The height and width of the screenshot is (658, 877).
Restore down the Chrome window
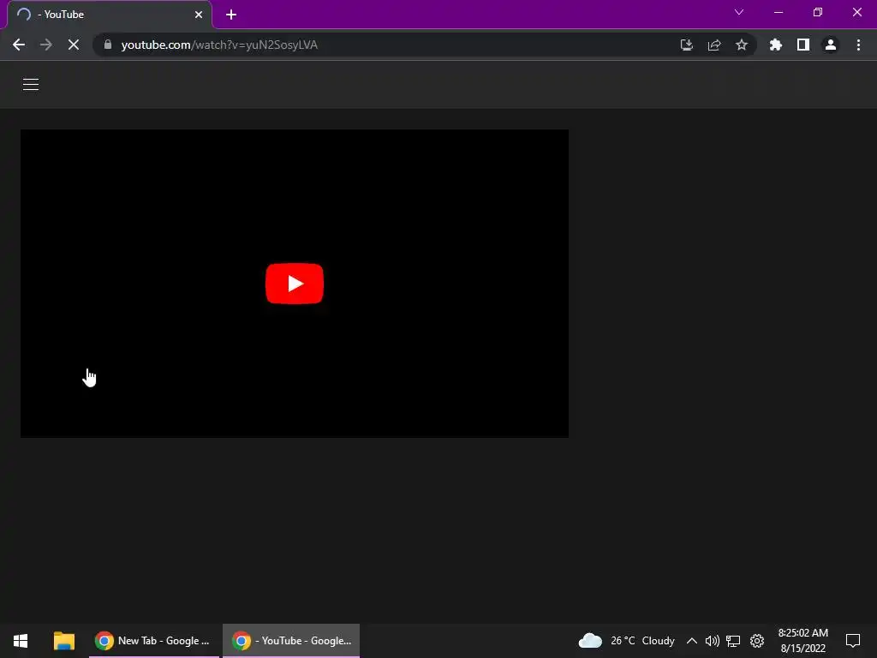point(818,12)
